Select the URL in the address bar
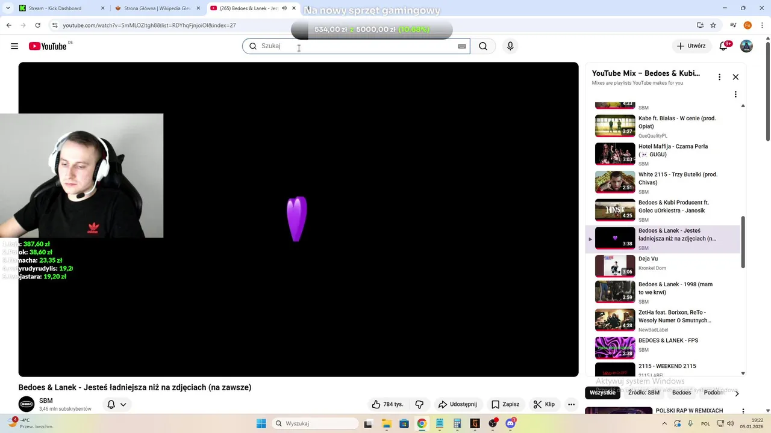Image resolution: width=771 pixels, height=433 pixels. [149, 25]
